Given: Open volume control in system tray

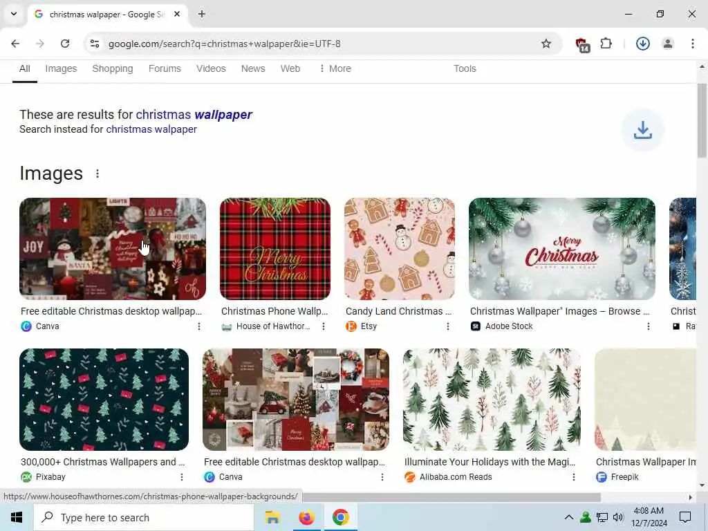Looking at the screenshot, I should click(x=618, y=517).
